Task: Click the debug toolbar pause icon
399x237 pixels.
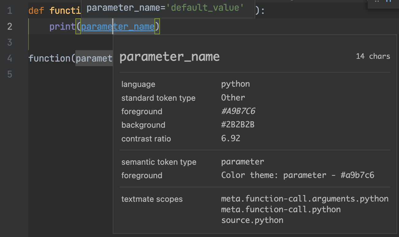Action: (388, 1)
